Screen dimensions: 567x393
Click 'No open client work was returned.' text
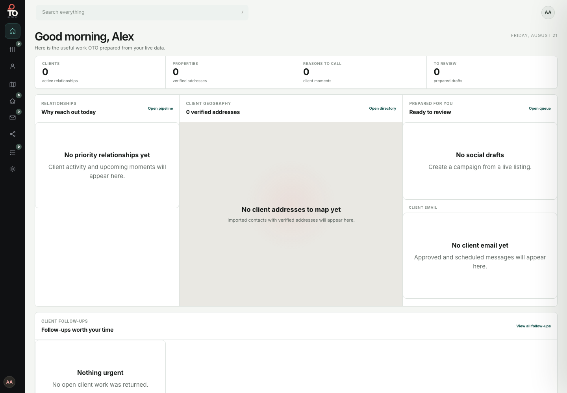[100, 385]
